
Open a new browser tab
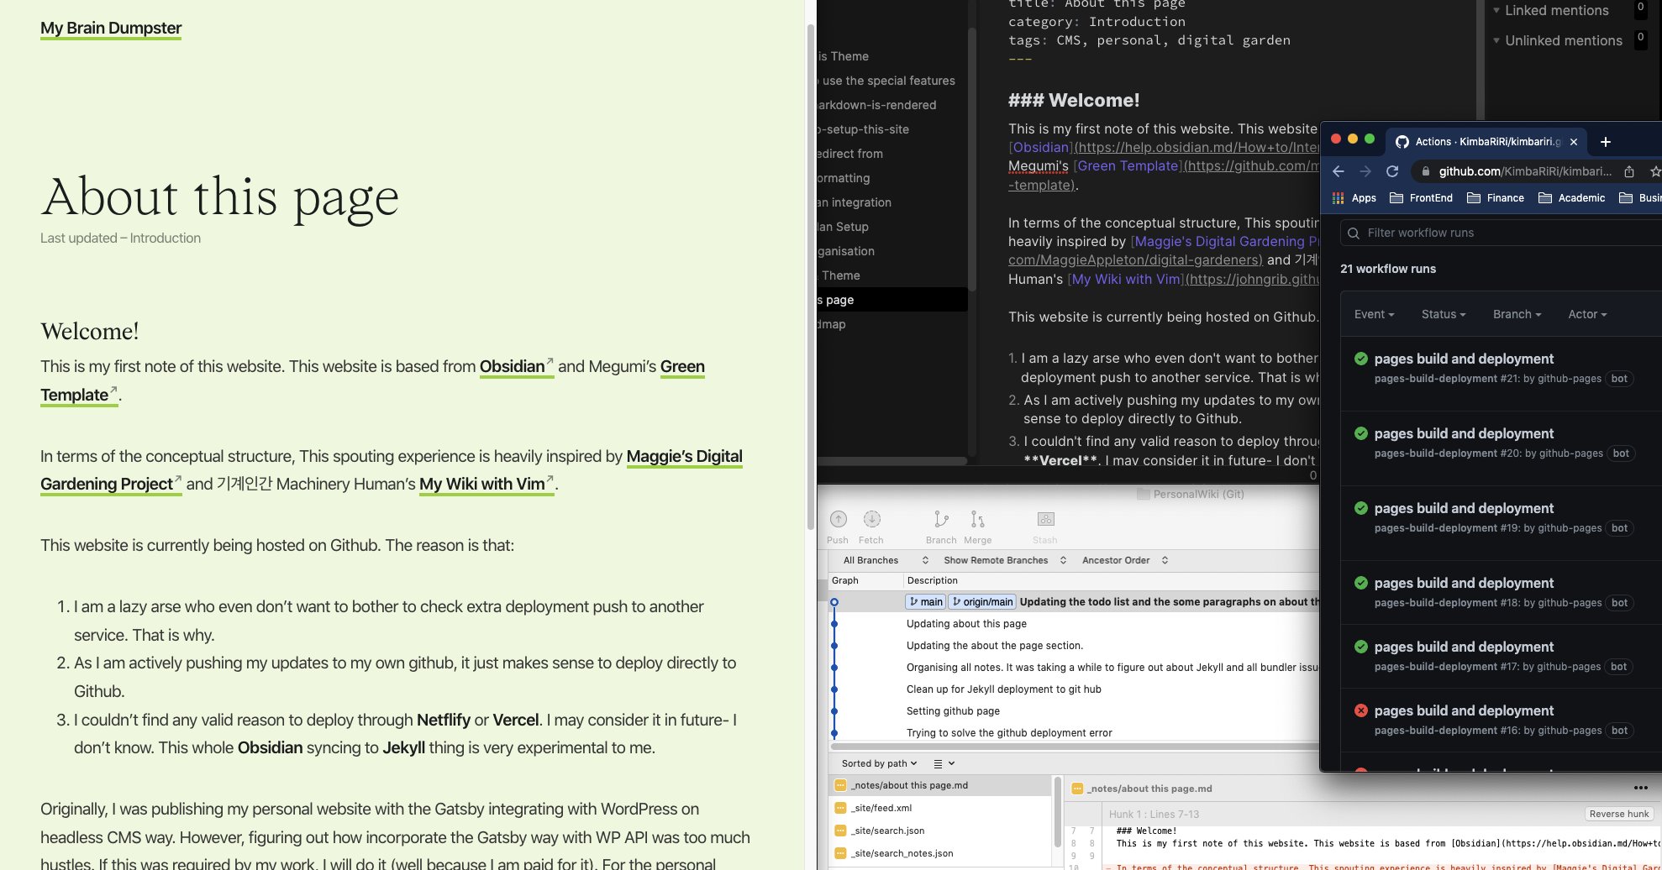pyautogui.click(x=1605, y=142)
